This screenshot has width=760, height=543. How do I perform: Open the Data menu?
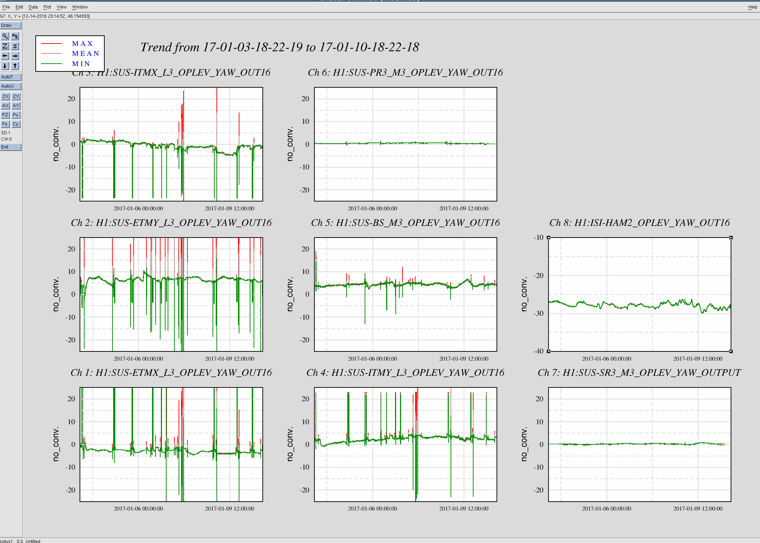pos(33,7)
